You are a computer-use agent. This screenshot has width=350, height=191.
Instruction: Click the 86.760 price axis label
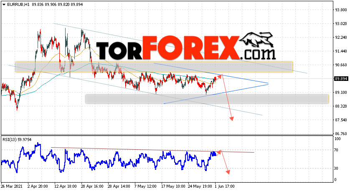341,134
